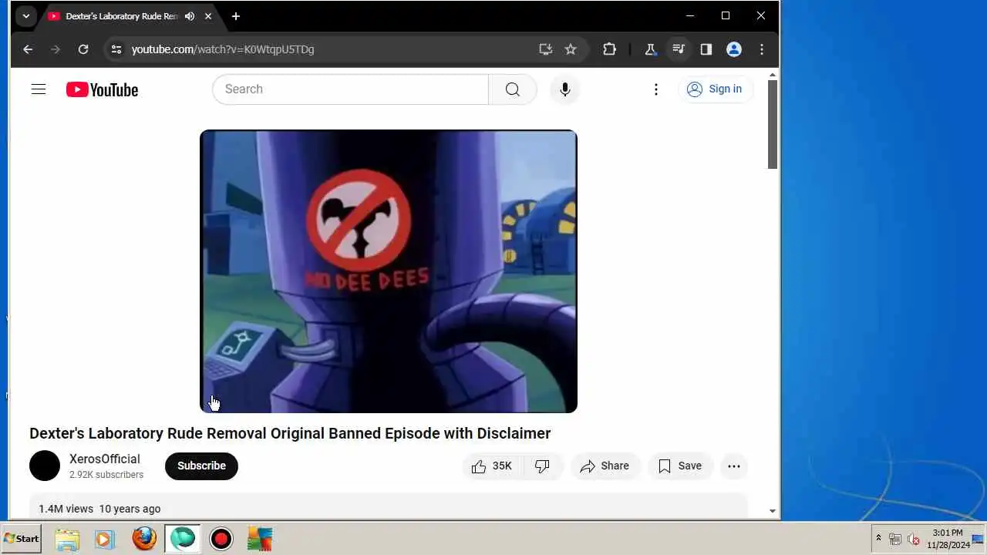Toggle Chrome side panel
987x555 pixels.
[x=706, y=49]
